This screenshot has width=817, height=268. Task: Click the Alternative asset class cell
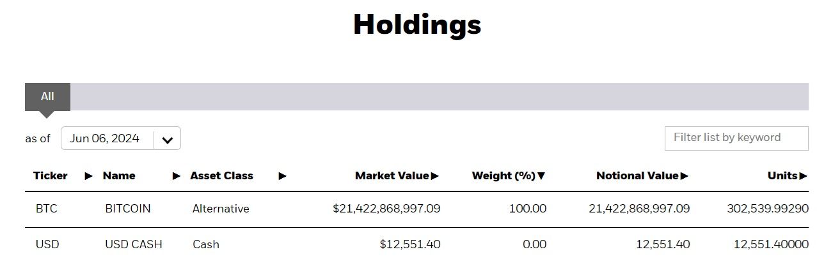click(x=221, y=209)
